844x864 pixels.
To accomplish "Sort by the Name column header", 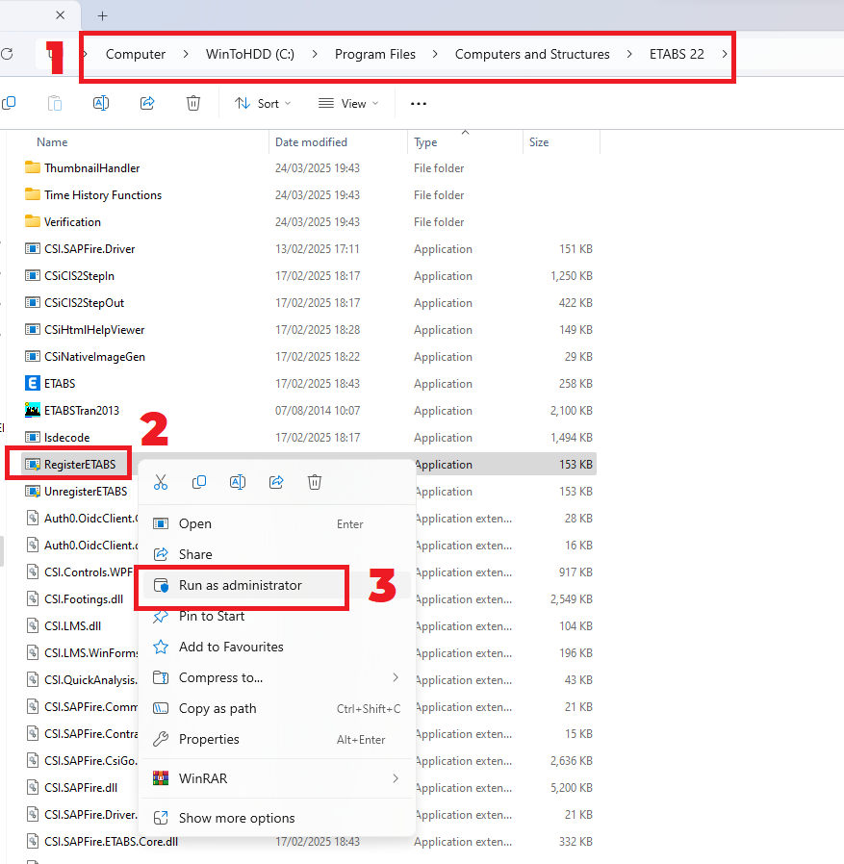I will (52, 142).
